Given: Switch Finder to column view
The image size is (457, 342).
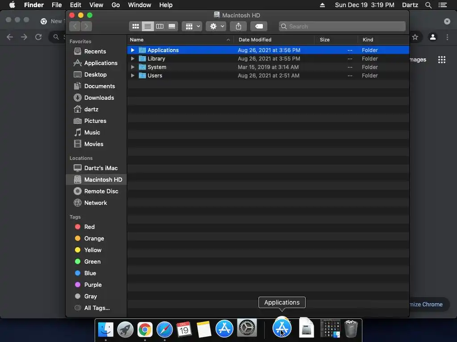Looking at the screenshot, I should (160, 26).
